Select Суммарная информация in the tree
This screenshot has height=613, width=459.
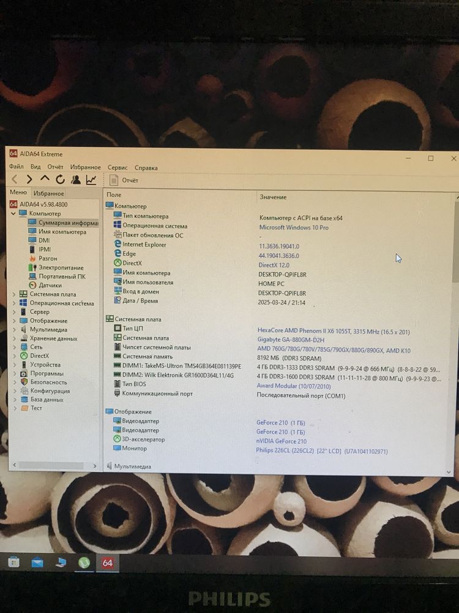(x=64, y=223)
